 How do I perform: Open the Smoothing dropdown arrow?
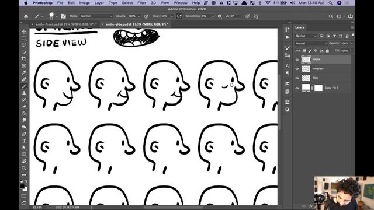point(212,16)
